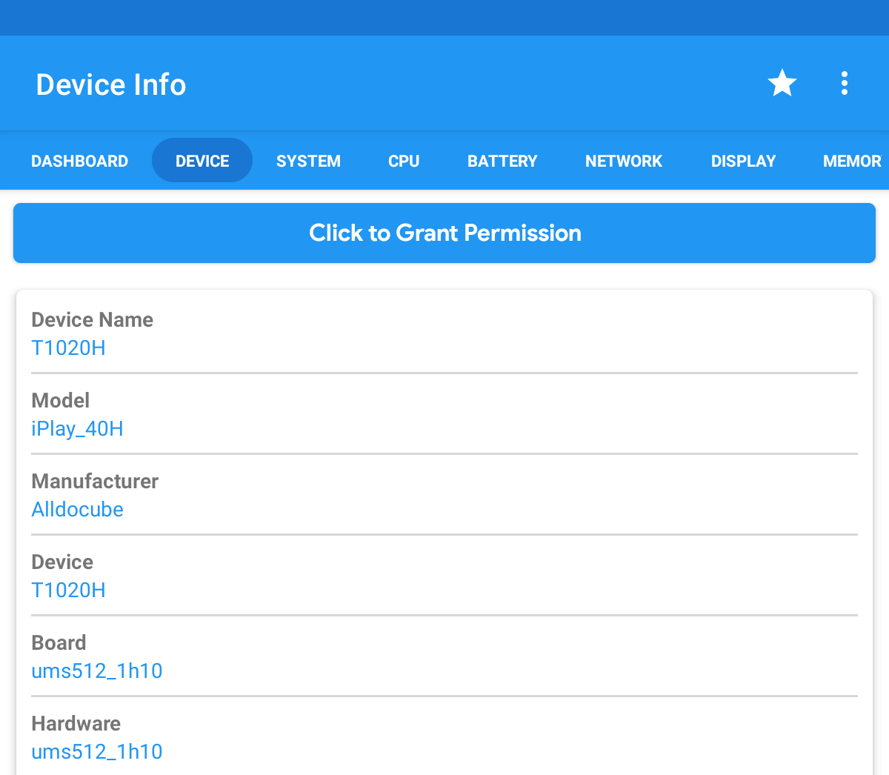Go to the CPU tab
889x775 pixels.
tap(404, 161)
